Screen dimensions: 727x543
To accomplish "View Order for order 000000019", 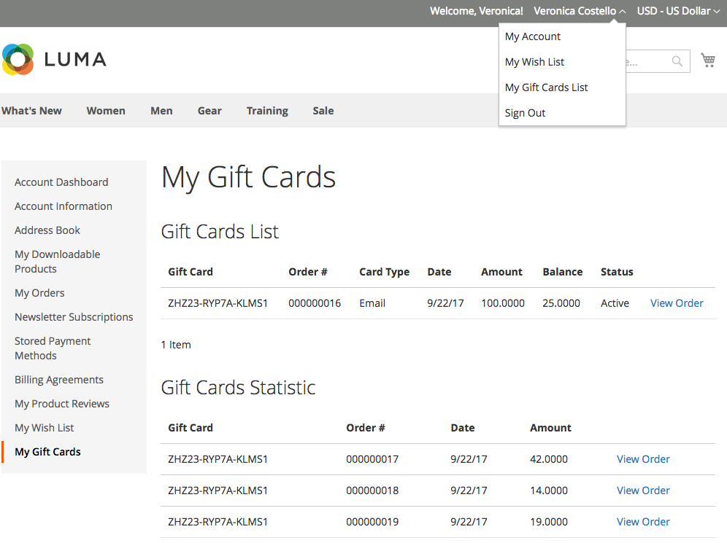I will pyautogui.click(x=643, y=522).
